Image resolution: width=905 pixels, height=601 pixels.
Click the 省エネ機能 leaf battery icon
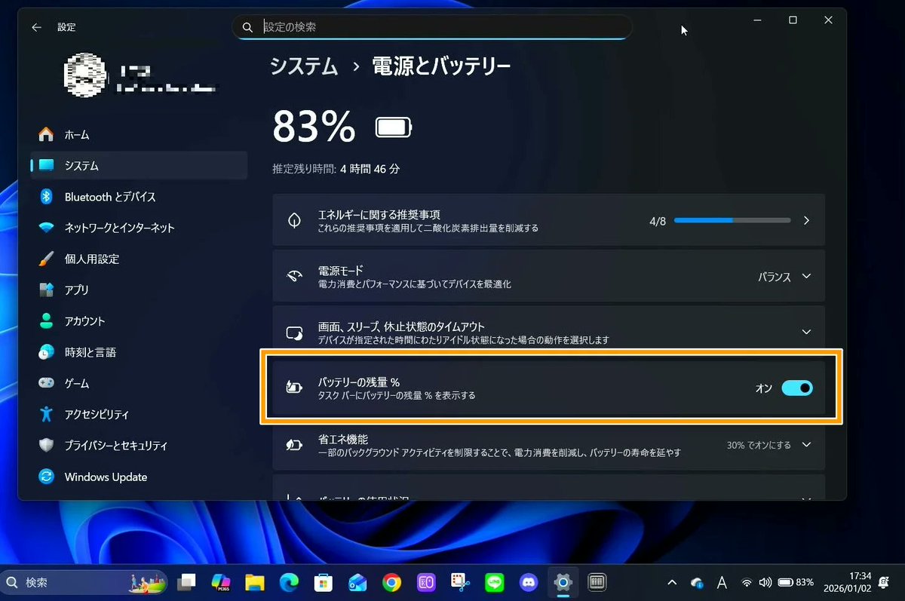[295, 445]
